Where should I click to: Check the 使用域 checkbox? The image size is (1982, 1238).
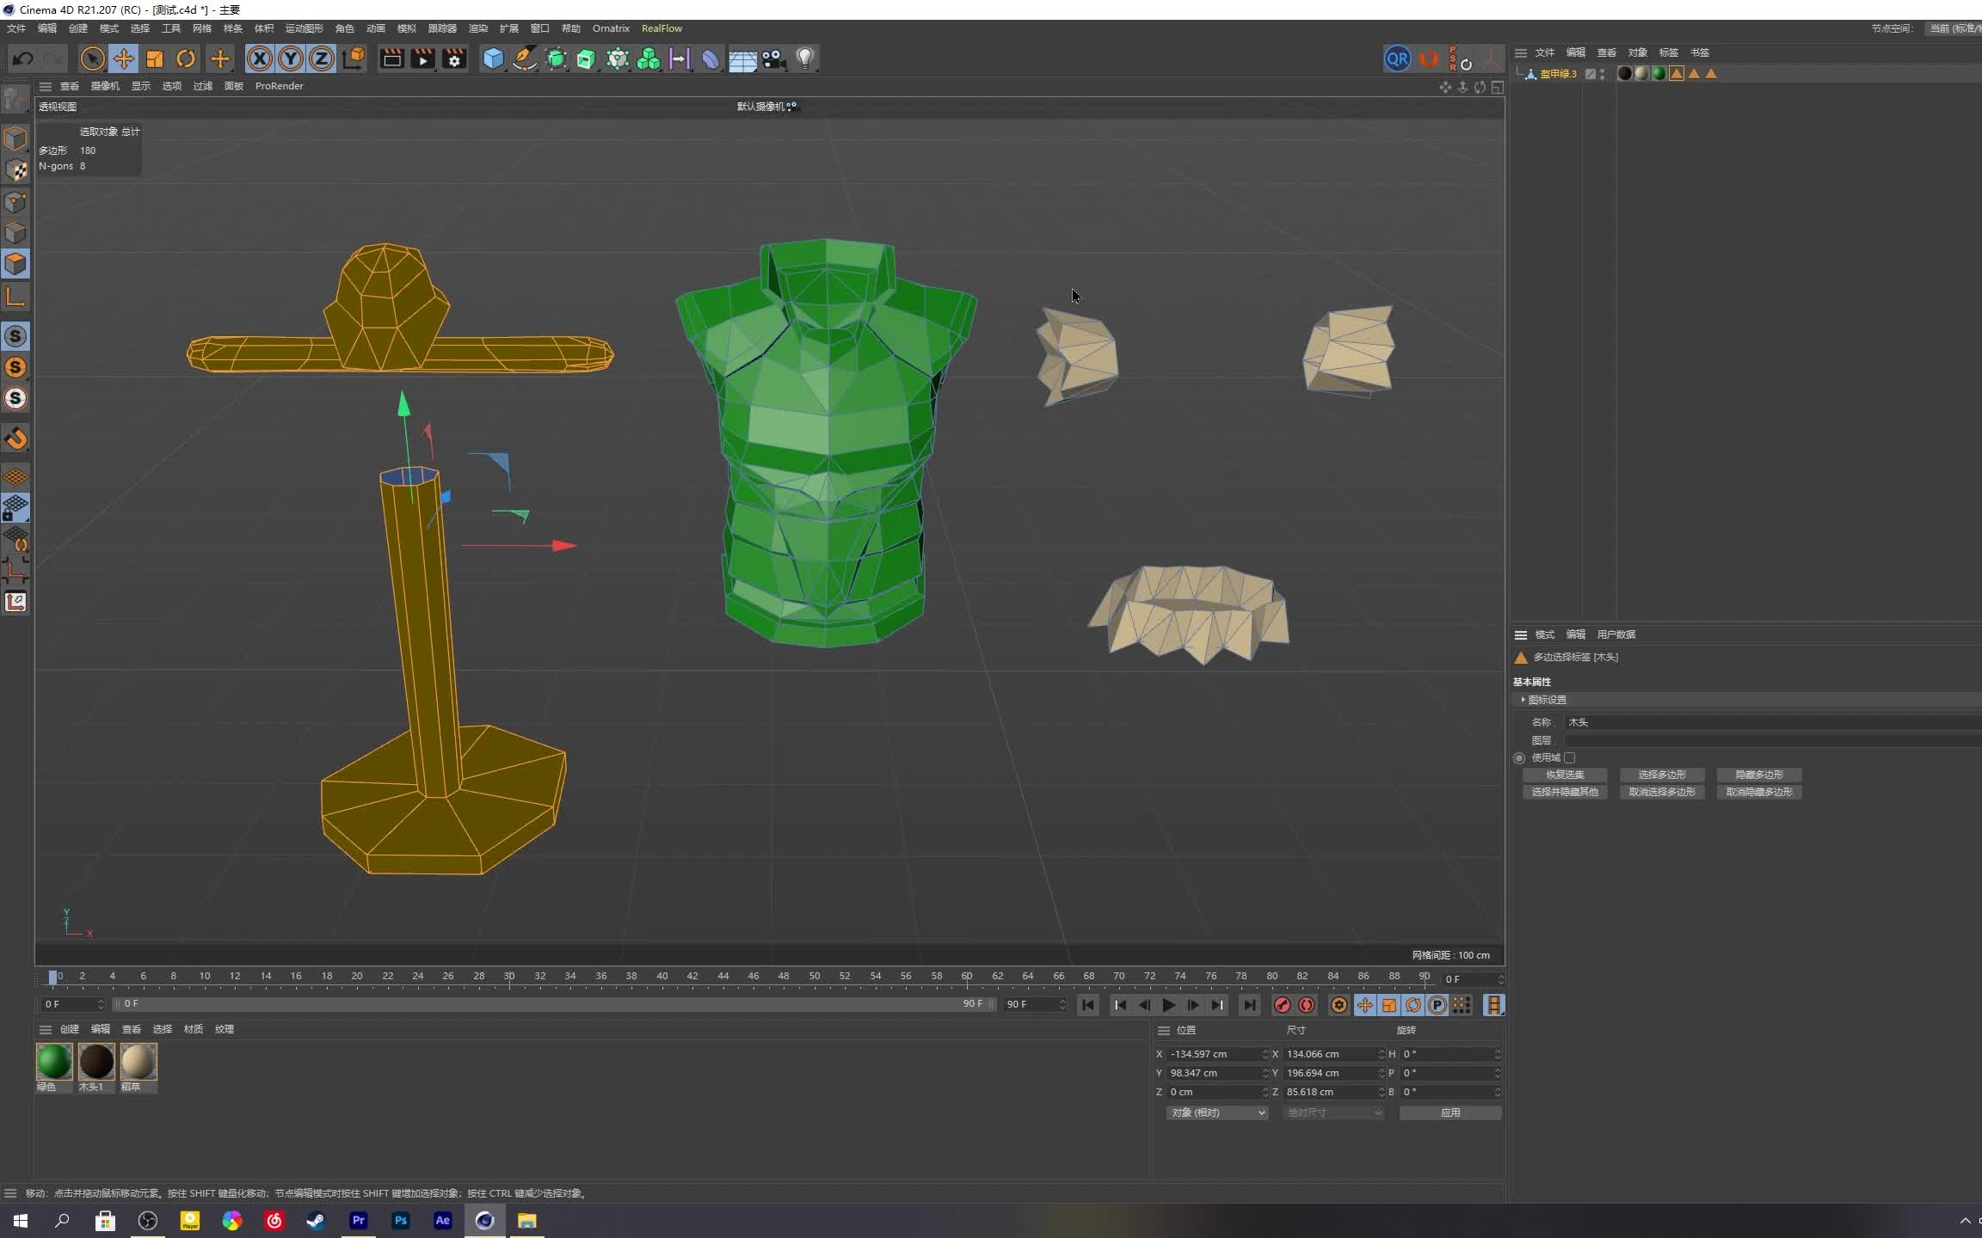click(1570, 757)
